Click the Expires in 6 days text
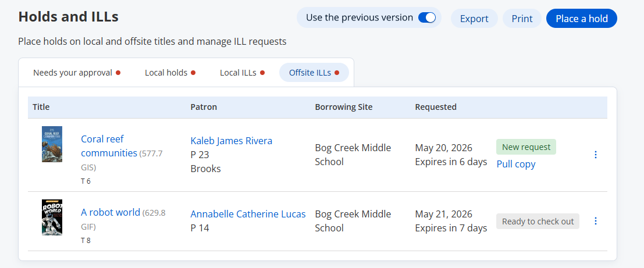Screen dimensions: 644x268 [x=451, y=162]
